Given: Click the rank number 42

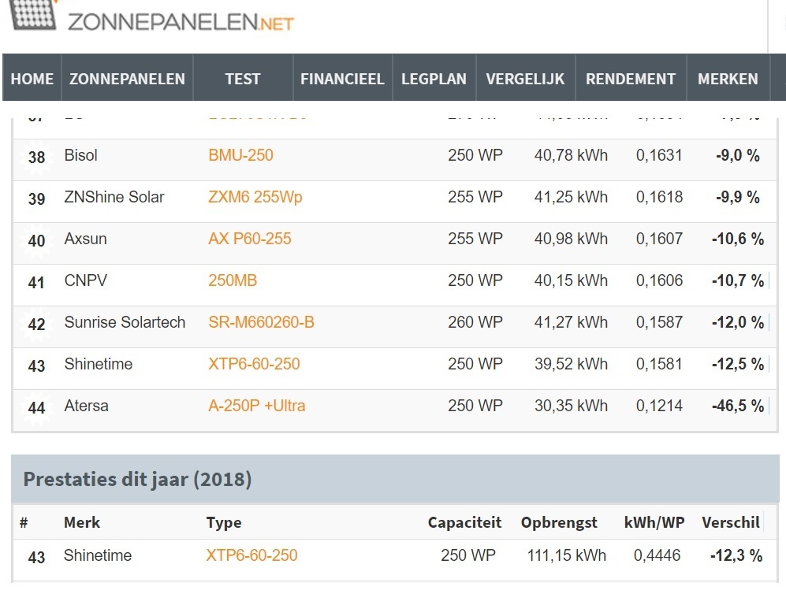Looking at the screenshot, I should pyautogui.click(x=36, y=324).
